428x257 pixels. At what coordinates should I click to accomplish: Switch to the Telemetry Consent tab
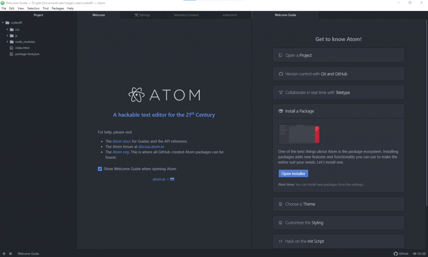point(186,15)
